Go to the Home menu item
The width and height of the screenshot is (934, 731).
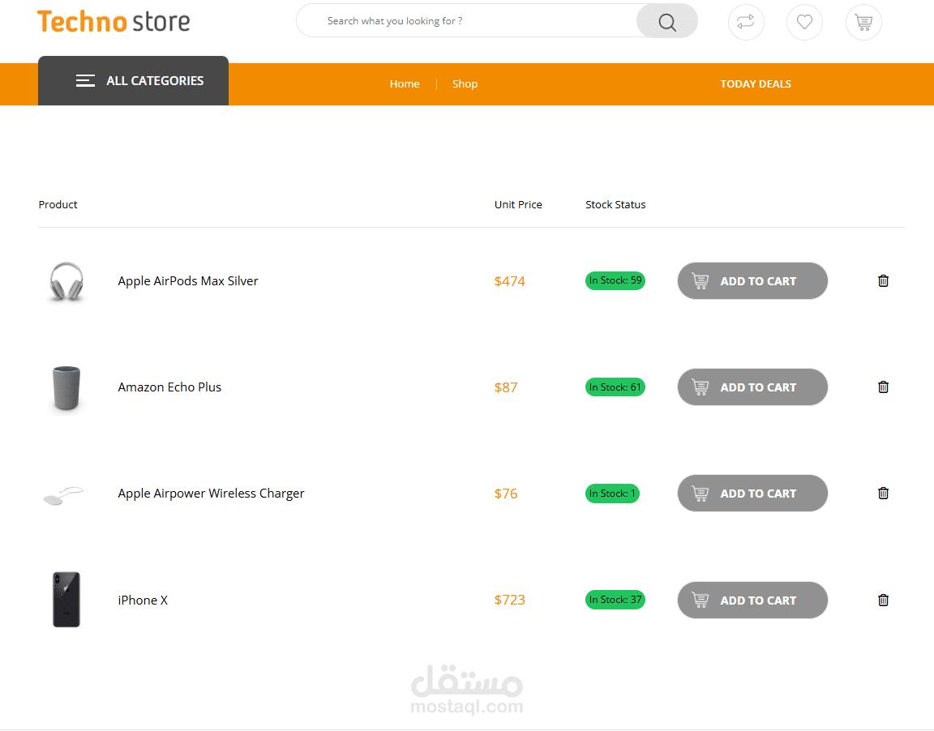(405, 84)
